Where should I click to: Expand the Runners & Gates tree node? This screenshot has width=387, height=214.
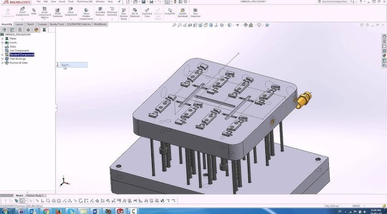[3, 63]
